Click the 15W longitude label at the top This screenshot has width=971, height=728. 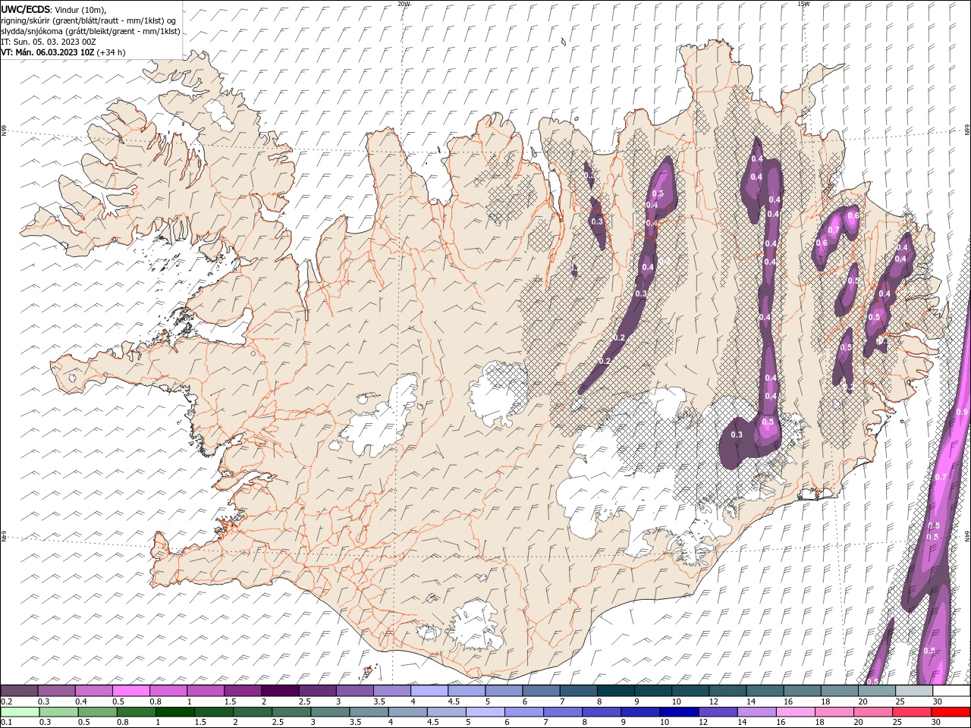tap(803, 4)
